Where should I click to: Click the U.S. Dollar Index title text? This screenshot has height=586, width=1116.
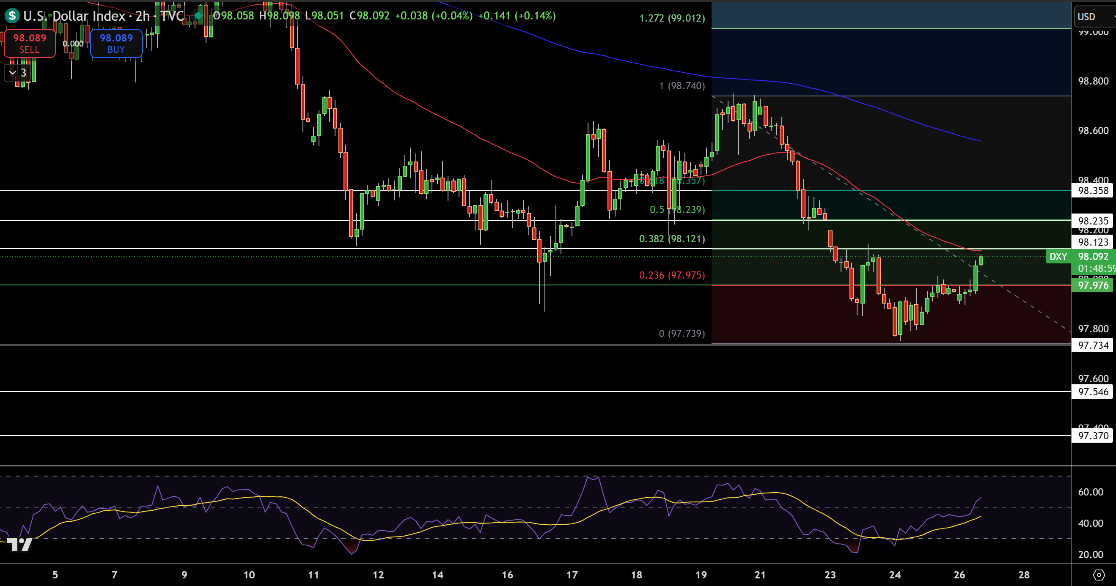coord(74,16)
